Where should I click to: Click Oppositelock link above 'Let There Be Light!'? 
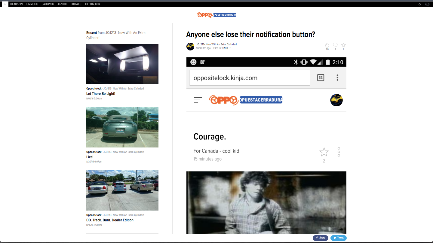pyautogui.click(x=94, y=89)
